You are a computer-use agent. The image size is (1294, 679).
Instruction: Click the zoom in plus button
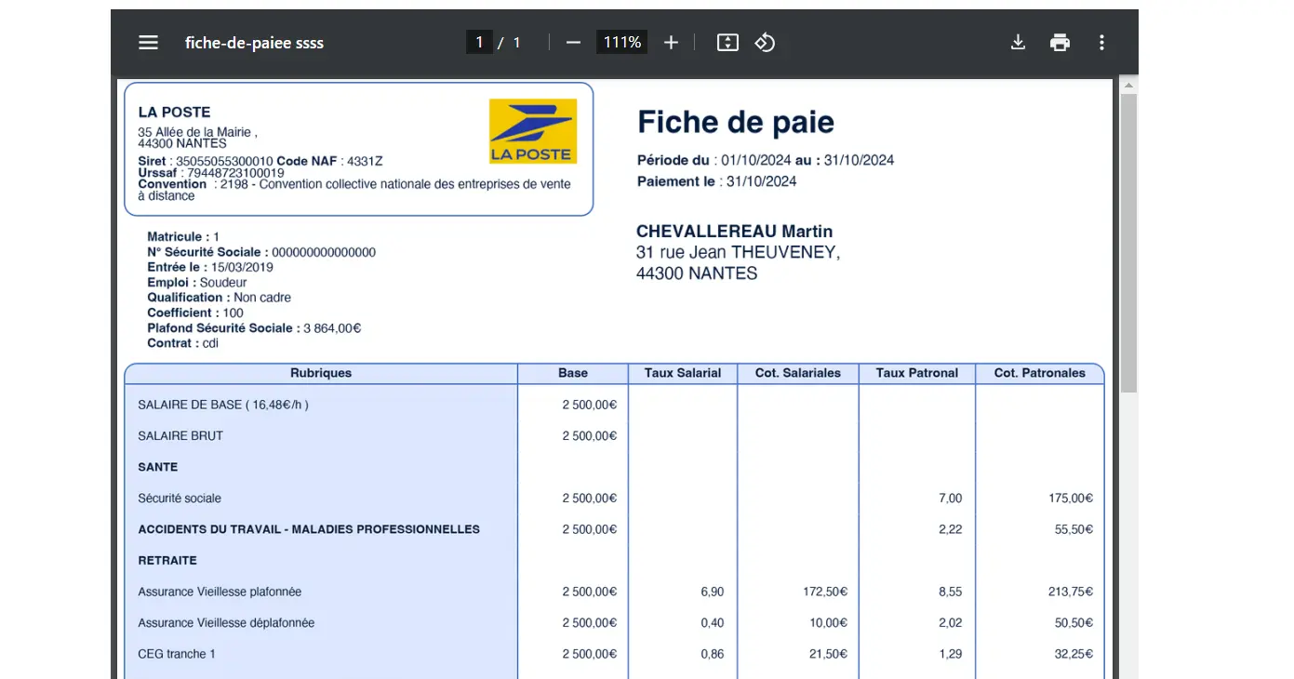(671, 43)
